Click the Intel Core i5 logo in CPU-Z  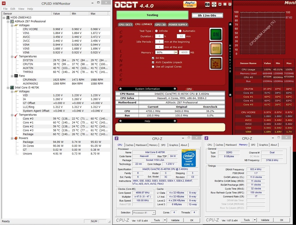click(x=188, y=158)
